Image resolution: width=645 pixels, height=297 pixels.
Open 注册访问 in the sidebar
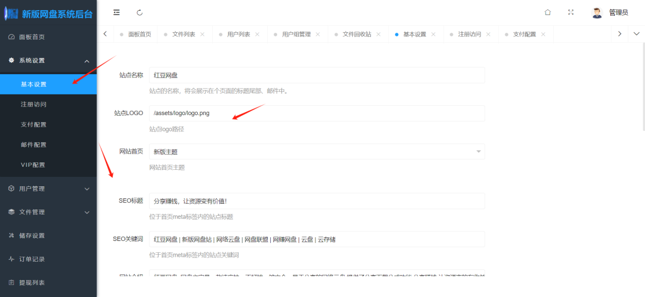48,104
